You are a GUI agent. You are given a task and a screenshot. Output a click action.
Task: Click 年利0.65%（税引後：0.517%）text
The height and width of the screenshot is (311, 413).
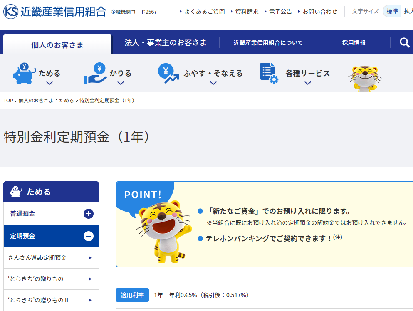(x=209, y=295)
